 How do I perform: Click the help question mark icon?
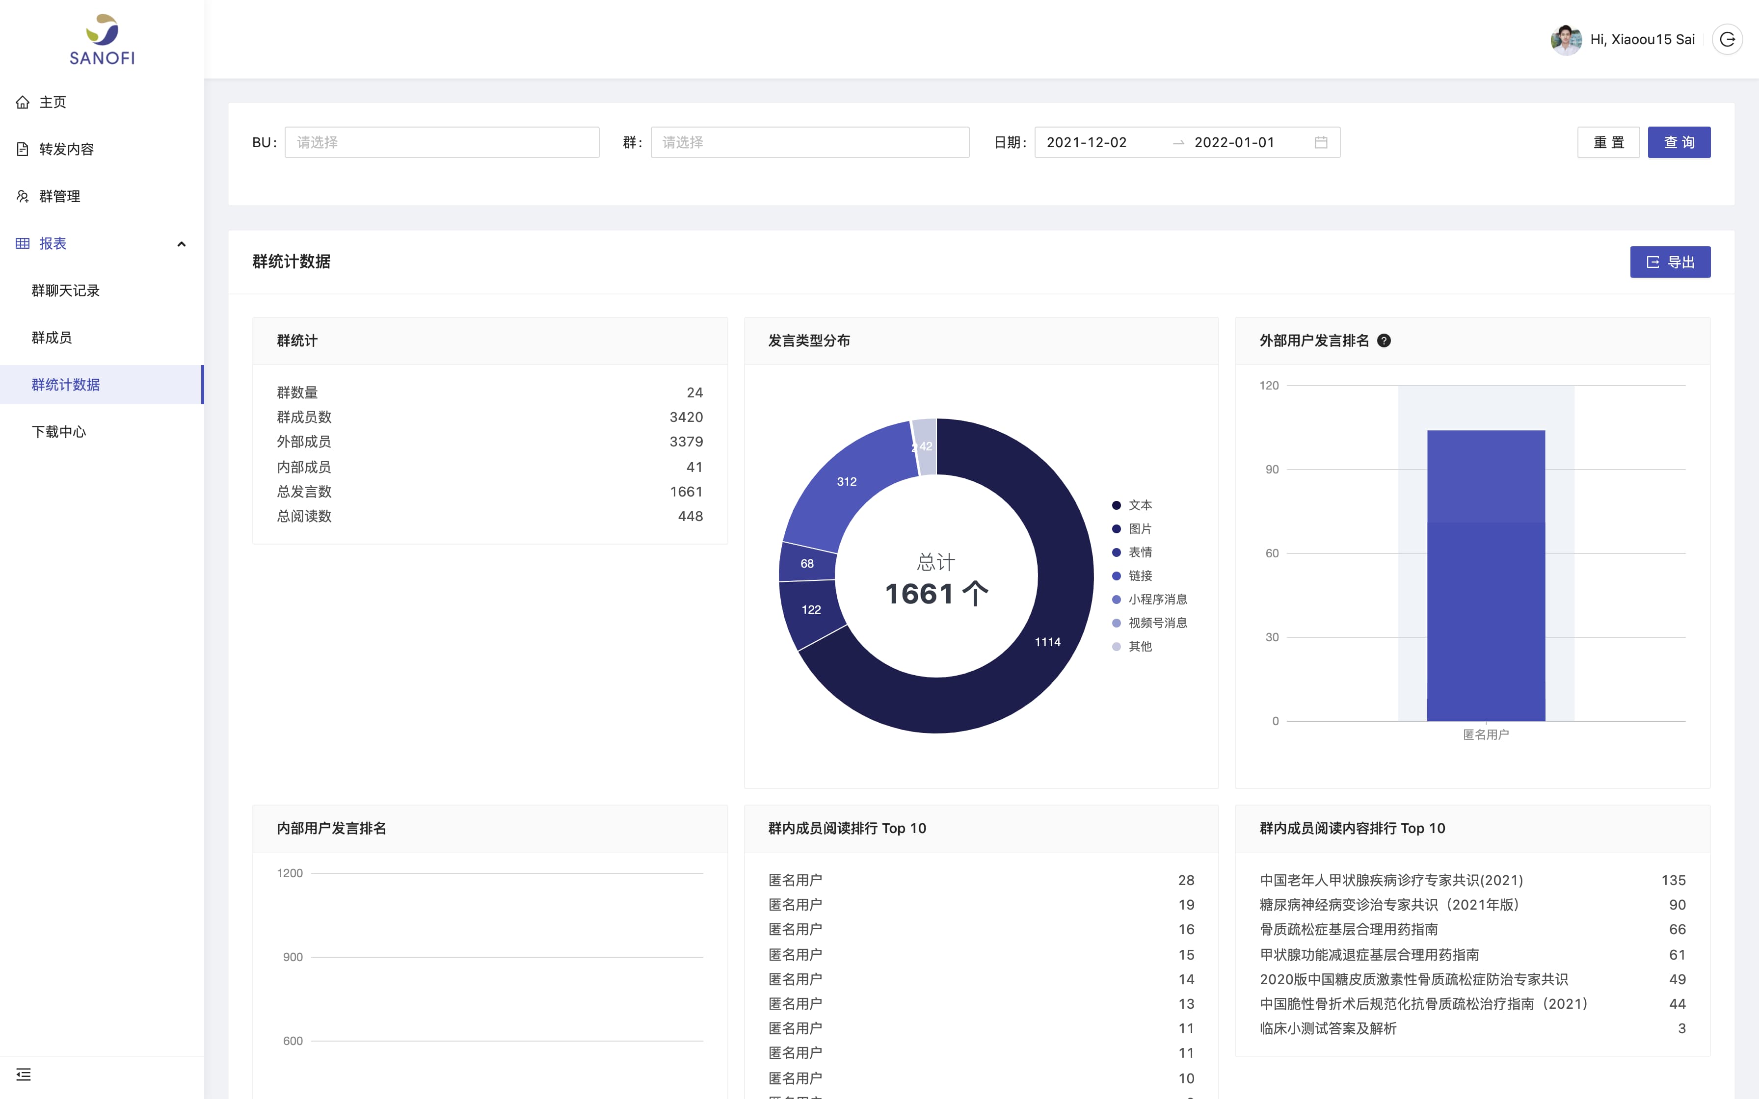point(1384,340)
